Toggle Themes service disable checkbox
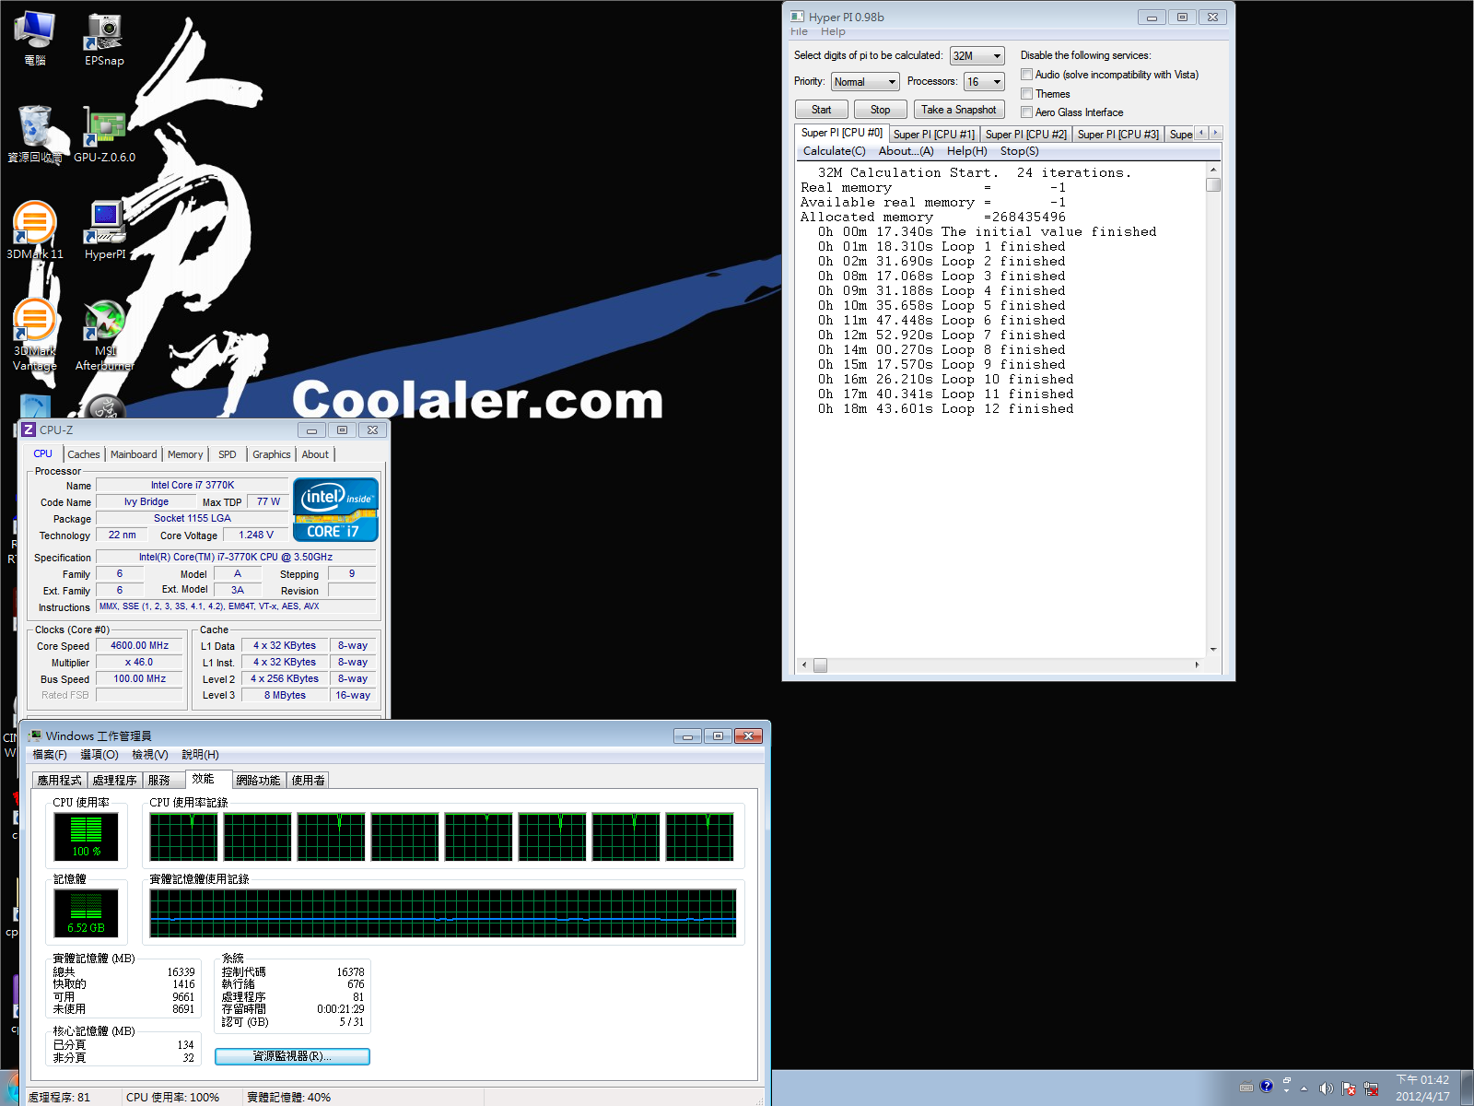Image resolution: width=1474 pixels, height=1106 pixels. click(x=1026, y=94)
